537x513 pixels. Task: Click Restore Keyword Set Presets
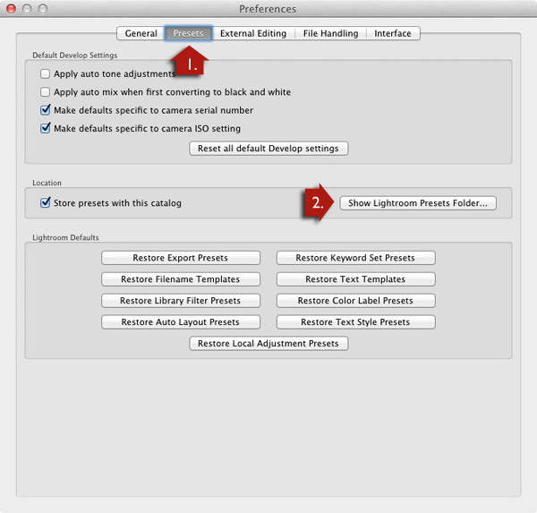(356, 258)
